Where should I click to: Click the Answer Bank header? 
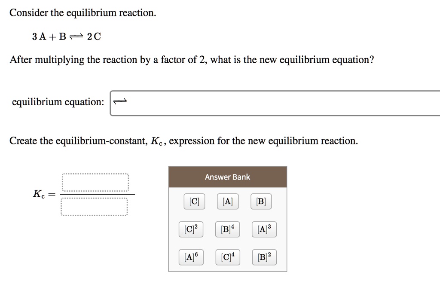[227, 177]
